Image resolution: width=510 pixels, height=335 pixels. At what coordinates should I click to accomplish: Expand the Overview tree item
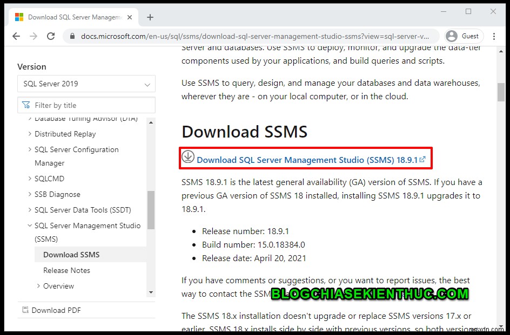pyautogui.click(x=38, y=286)
